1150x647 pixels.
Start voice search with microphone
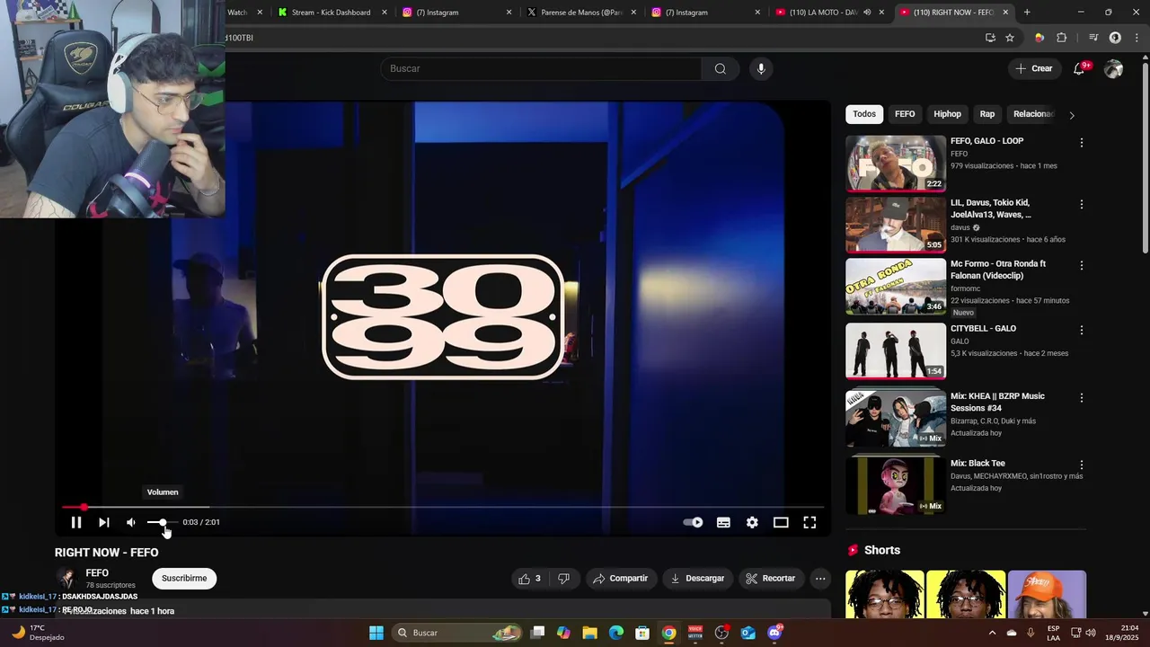(761, 68)
